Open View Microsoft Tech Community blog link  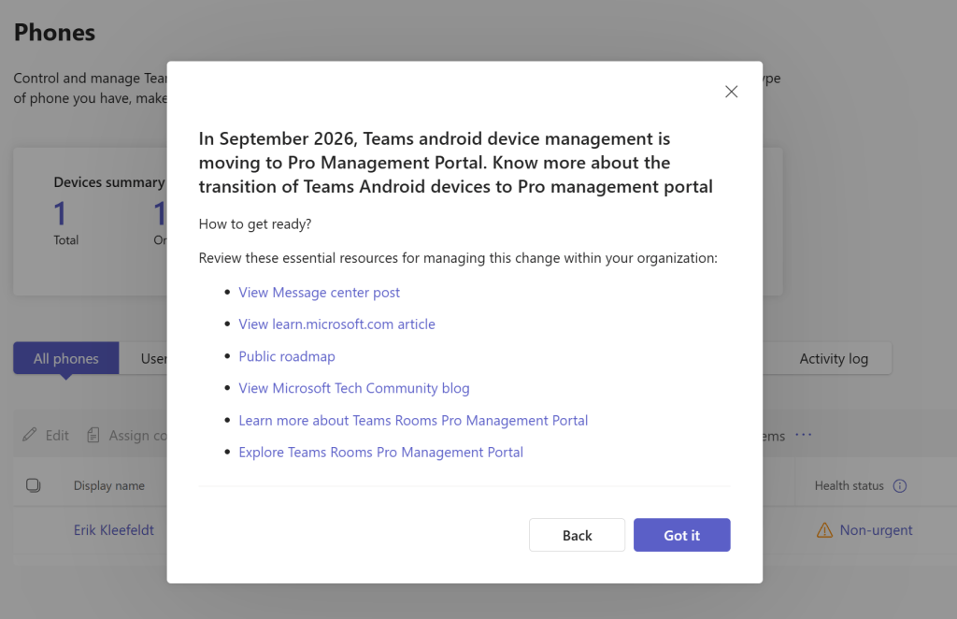(354, 388)
